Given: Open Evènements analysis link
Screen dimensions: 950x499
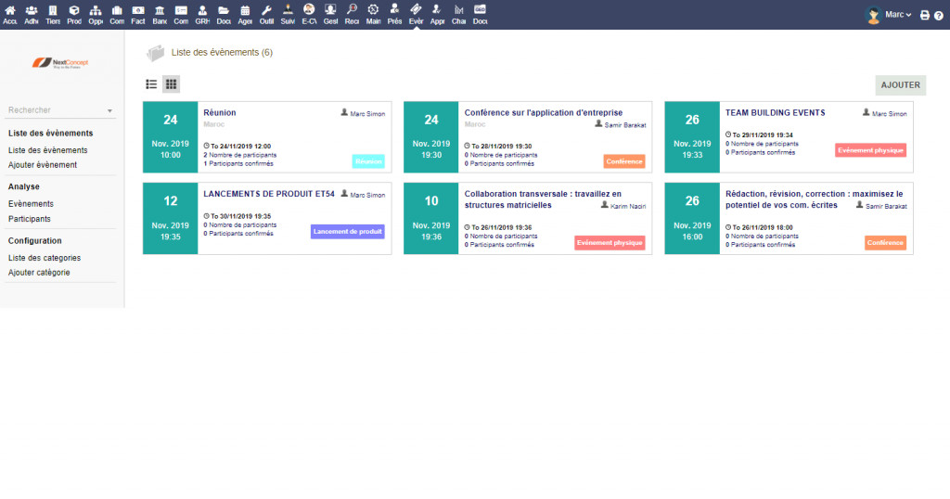Looking at the screenshot, I should (31, 204).
